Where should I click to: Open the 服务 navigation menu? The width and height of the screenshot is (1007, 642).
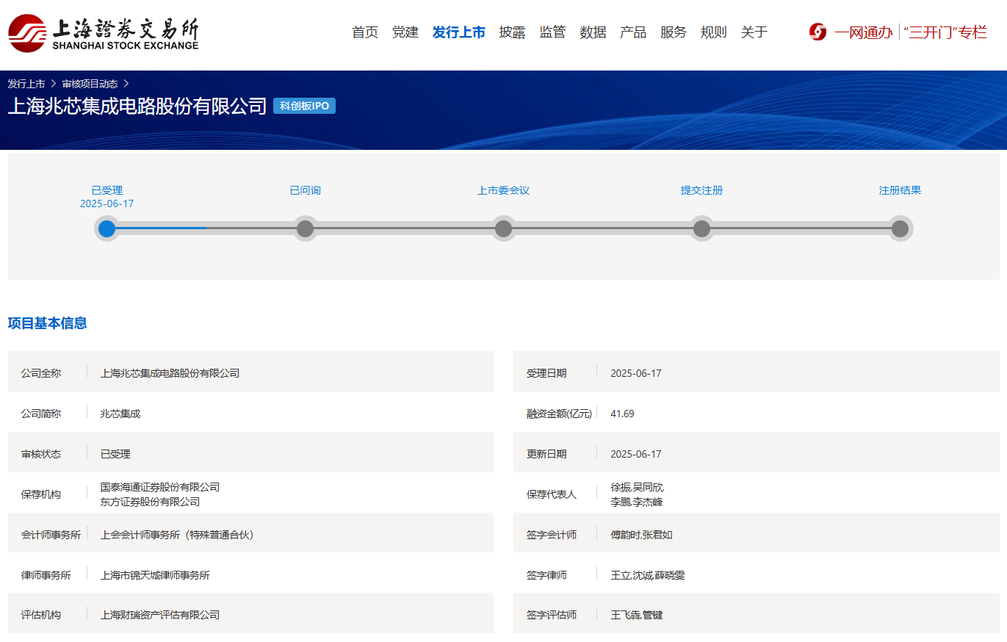[674, 32]
